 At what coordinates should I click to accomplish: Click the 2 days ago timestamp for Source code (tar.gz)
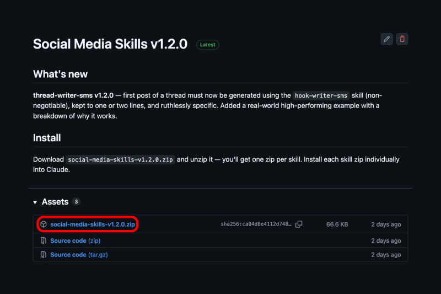tap(386, 255)
